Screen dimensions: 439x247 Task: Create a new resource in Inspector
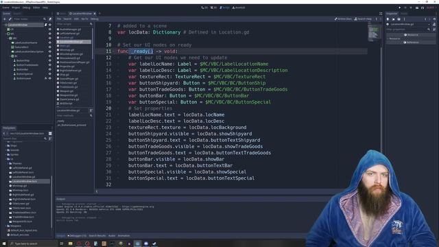[x=388, y=19]
